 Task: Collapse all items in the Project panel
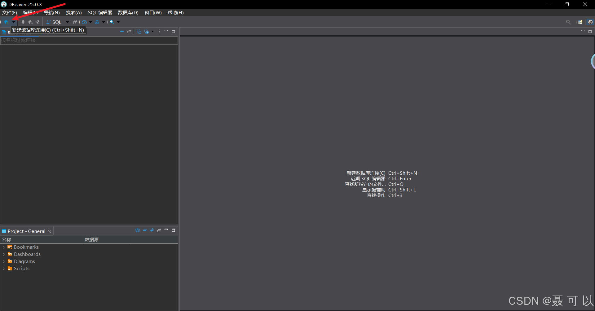(145, 230)
